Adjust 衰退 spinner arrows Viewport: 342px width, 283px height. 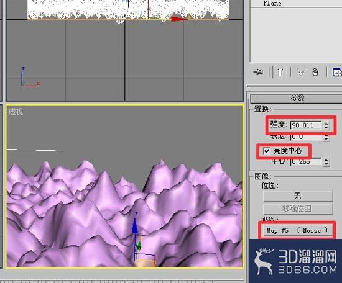(326, 138)
